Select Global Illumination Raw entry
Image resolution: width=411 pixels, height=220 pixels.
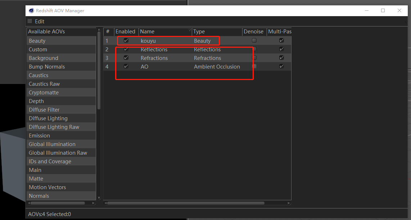click(x=61, y=153)
